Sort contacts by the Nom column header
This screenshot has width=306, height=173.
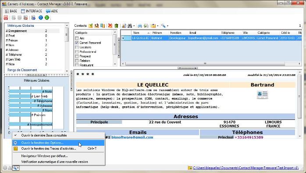click(x=141, y=32)
